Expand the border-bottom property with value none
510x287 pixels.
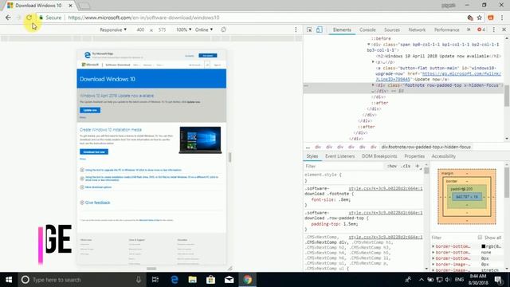click(x=433, y=252)
